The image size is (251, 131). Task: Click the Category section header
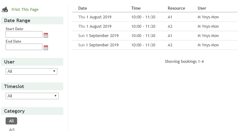(x=14, y=111)
